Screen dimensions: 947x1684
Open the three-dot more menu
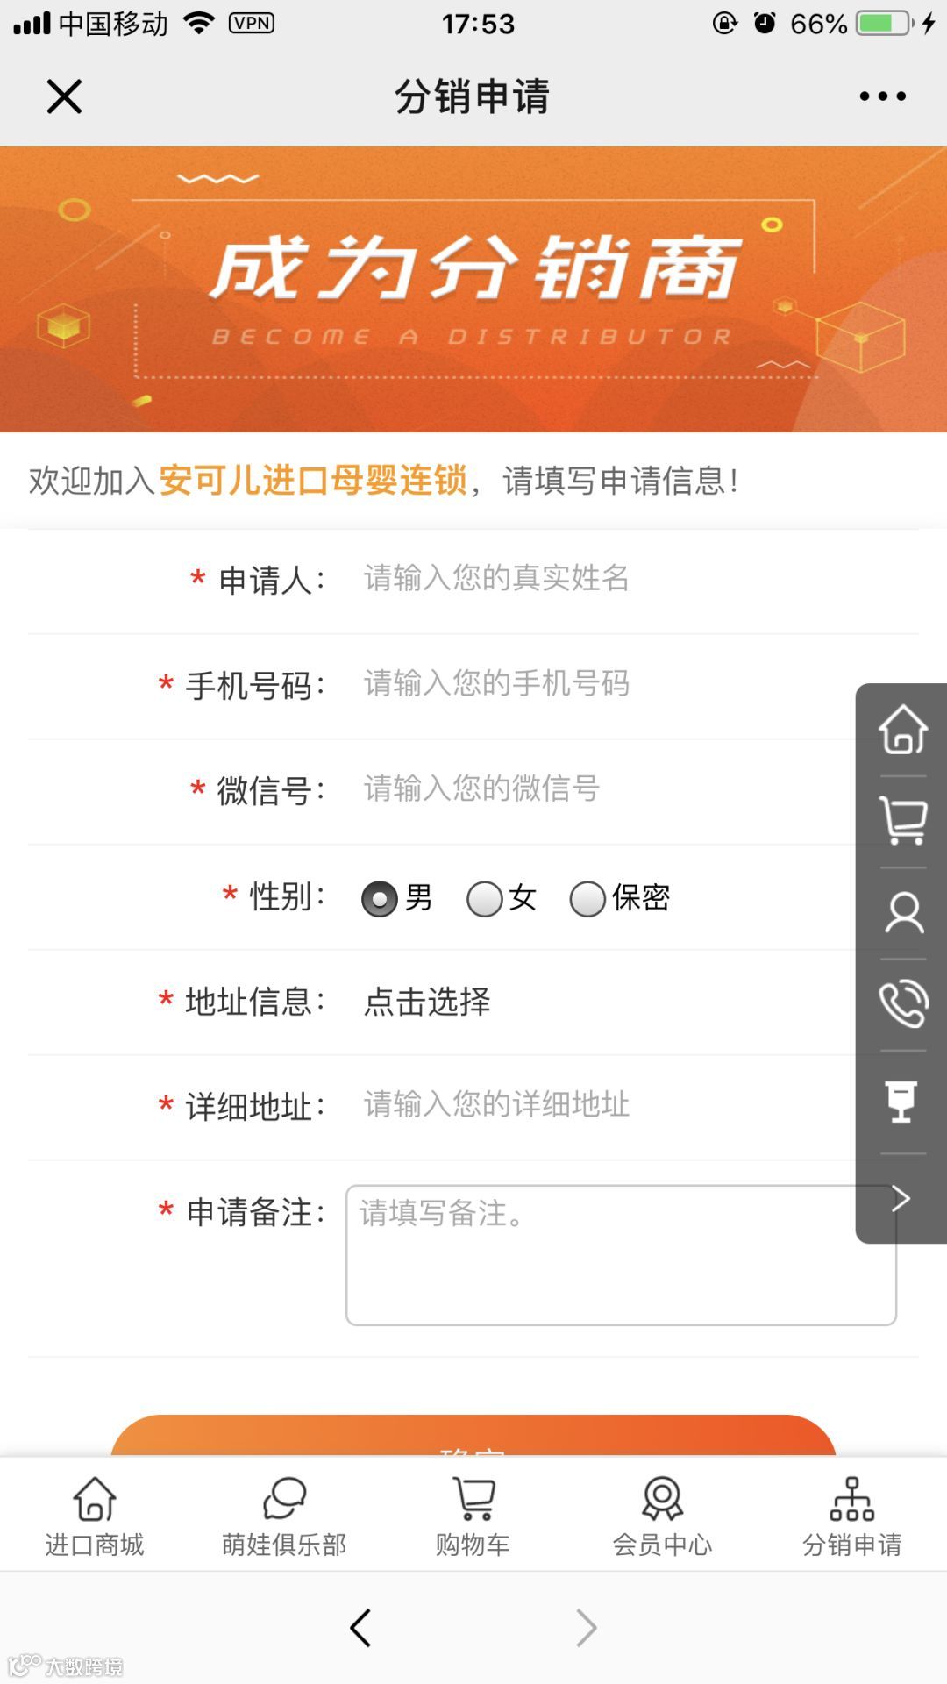[x=882, y=96]
